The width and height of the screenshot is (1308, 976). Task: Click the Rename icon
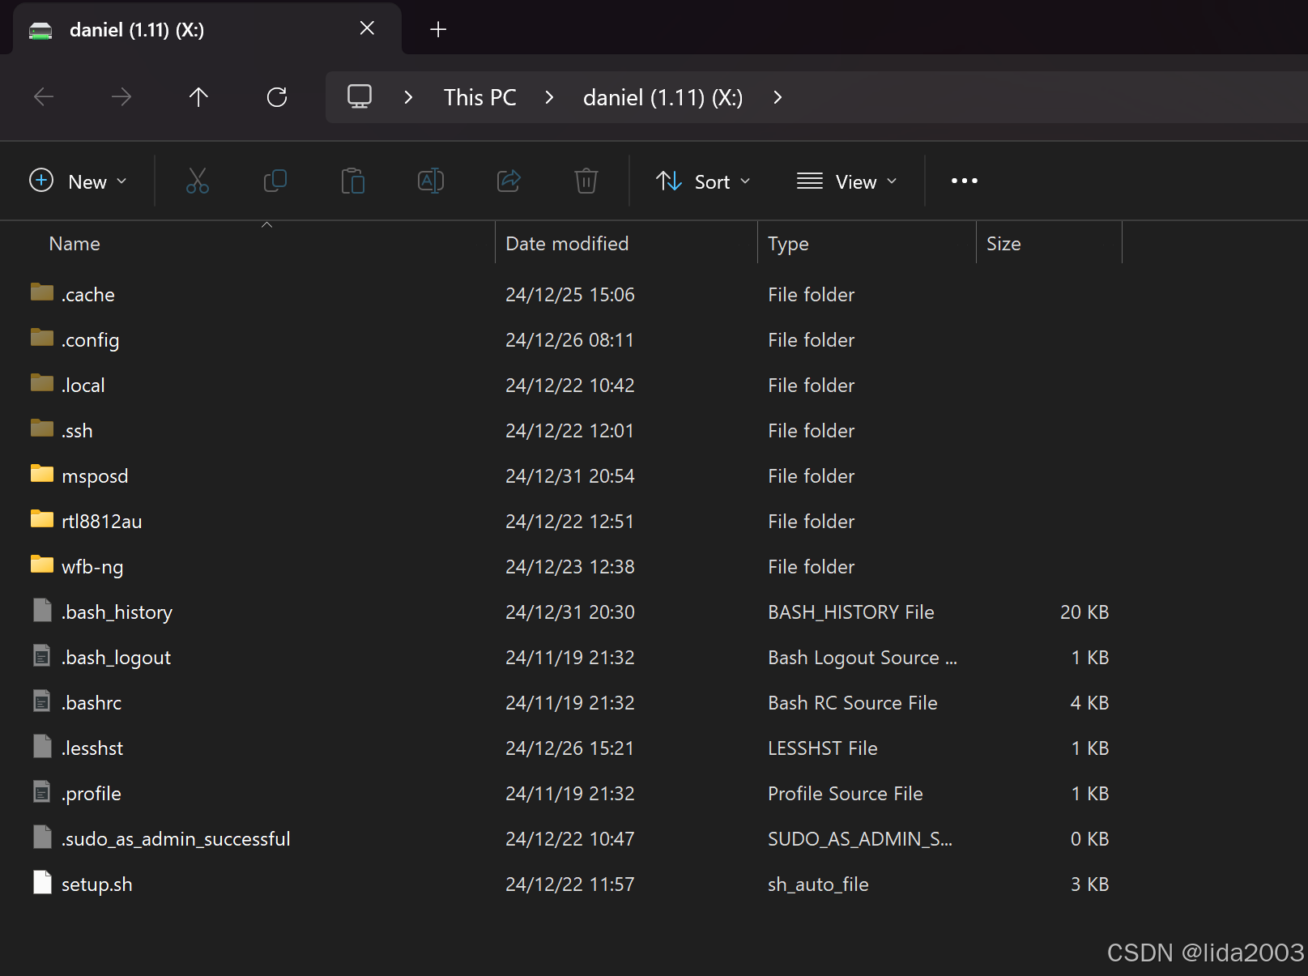[x=431, y=181]
